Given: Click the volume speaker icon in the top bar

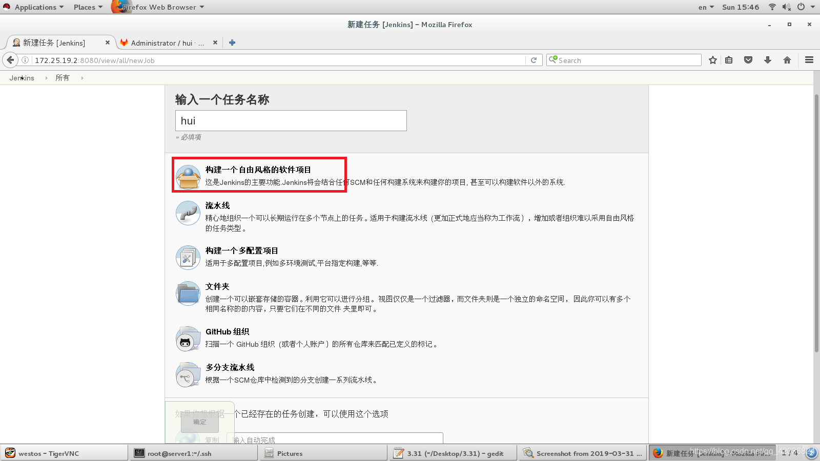Looking at the screenshot, I should [x=787, y=7].
